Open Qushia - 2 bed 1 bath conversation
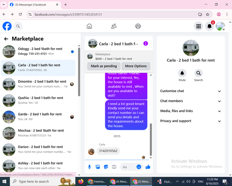 click(x=38, y=100)
